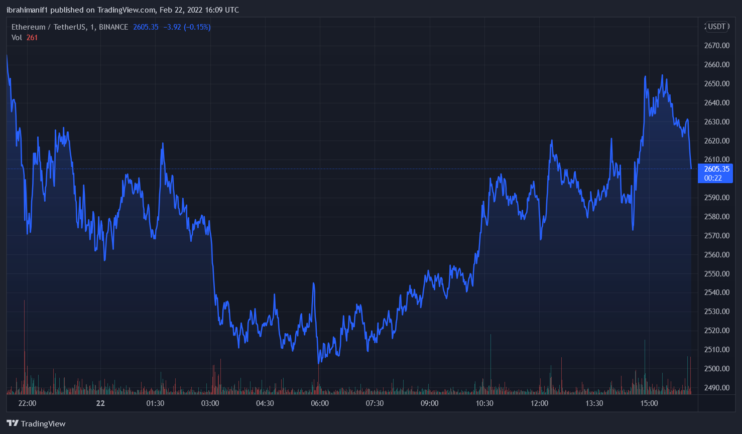Click the TradingView logo icon

(13, 423)
